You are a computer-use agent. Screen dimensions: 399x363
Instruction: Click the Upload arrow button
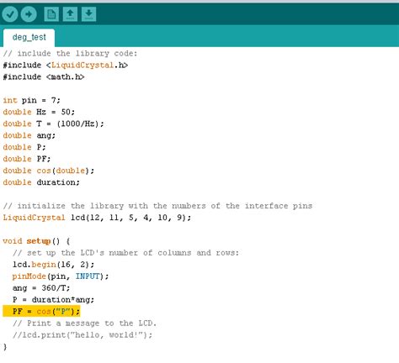(x=29, y=14)
